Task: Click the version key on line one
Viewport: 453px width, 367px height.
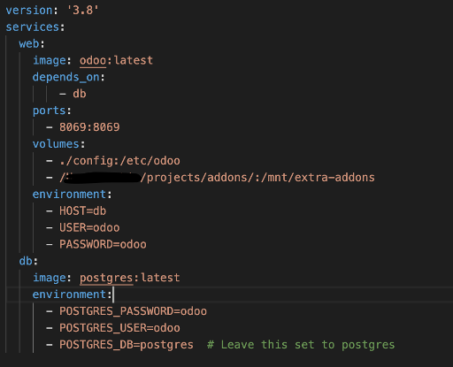Action: (29, 11)
